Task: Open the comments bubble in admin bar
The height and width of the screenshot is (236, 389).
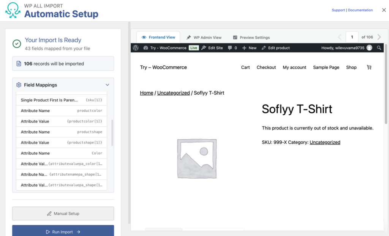Action: [x=232, y=48]
